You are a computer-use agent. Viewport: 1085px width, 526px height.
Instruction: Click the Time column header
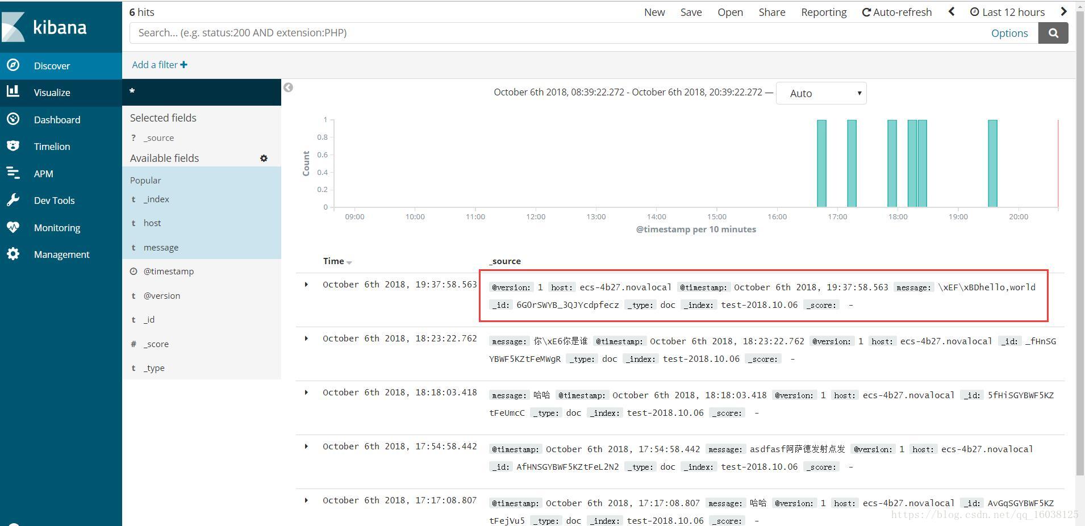(333, 261)
